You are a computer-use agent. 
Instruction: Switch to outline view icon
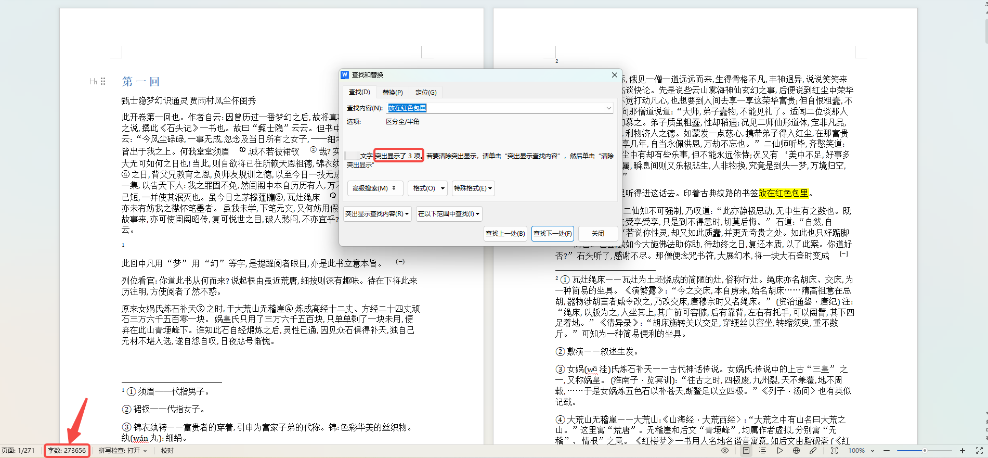click(x=762, y=451)
